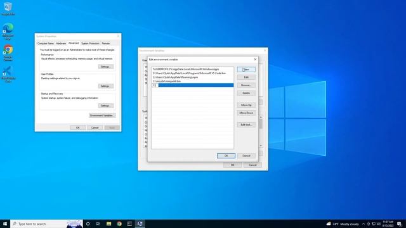Close the System Properties window
This screenshot has height=228, width=406.
coord(119,36)
